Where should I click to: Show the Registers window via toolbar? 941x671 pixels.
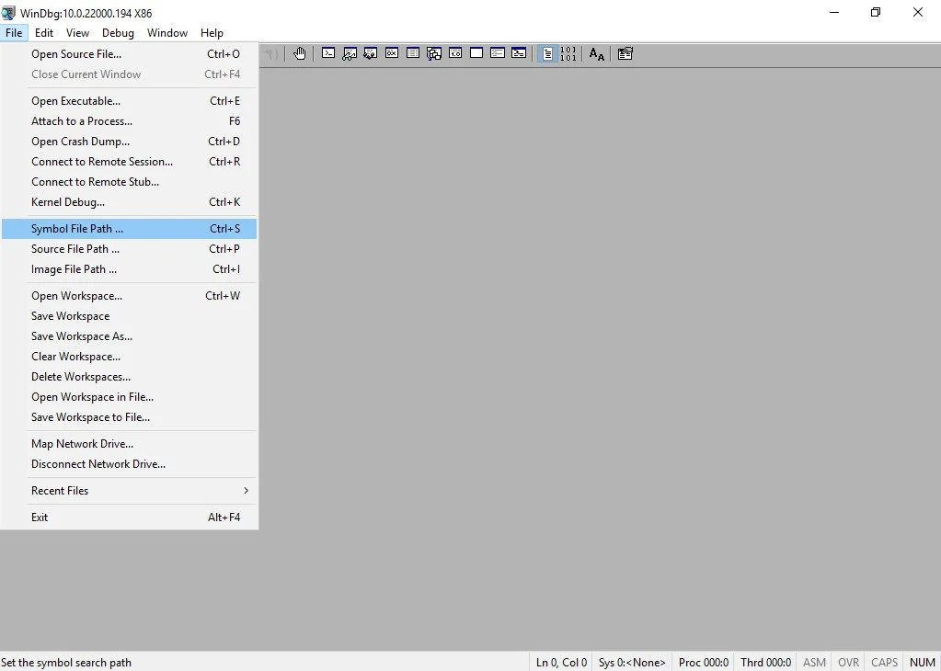tap(392, 53)
